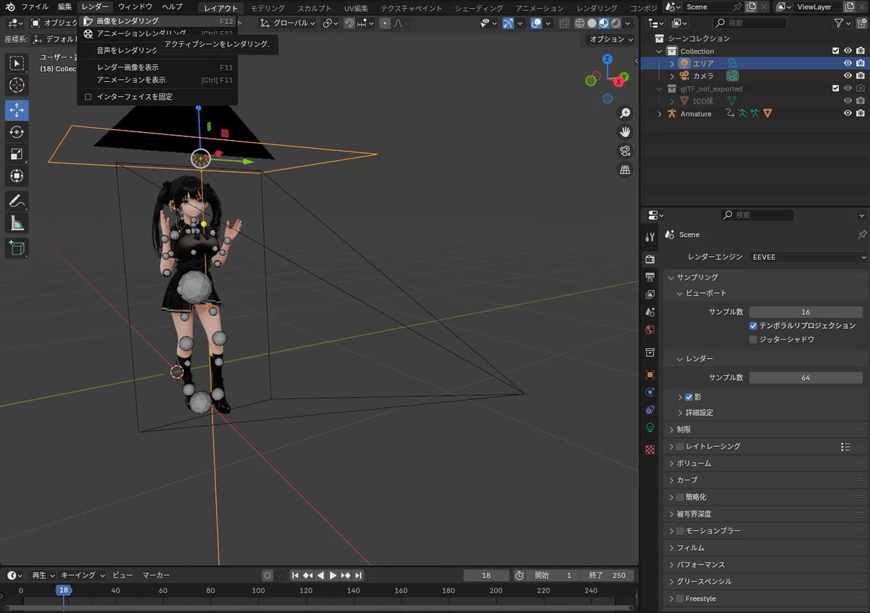870x613 pixels.
Task: Open the light Object Data properties tab
Action: [x=650, y=428]
